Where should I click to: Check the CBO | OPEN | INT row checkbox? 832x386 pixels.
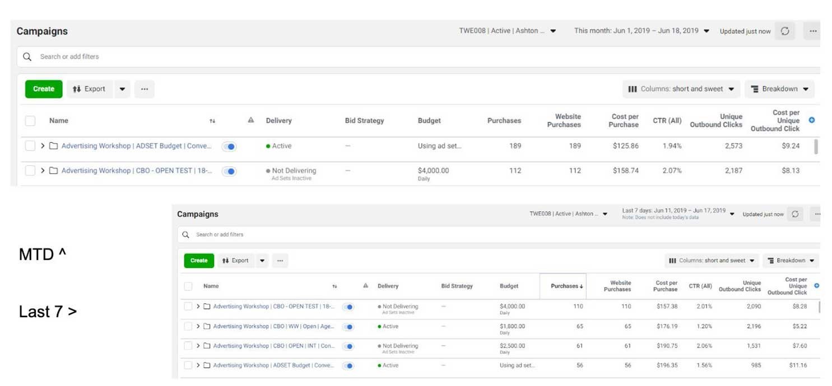pyautogui.click(x=188, y=346)
